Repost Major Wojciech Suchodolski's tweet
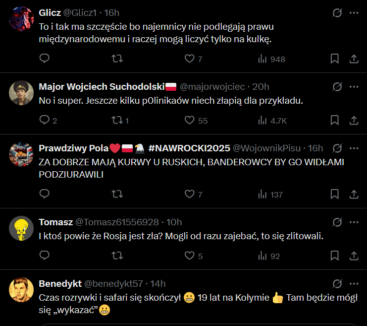This screenshot has width=367, height=326. tap(117, 120)
